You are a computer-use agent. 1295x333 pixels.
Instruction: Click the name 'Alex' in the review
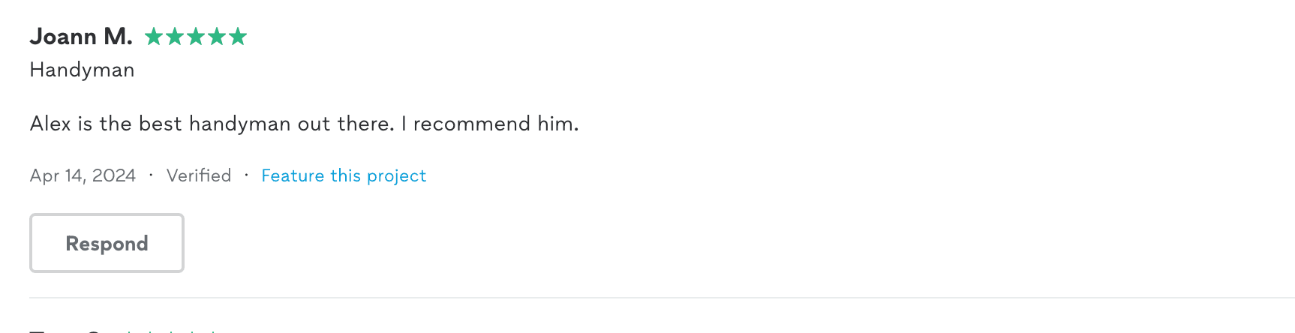coord(50,124)
